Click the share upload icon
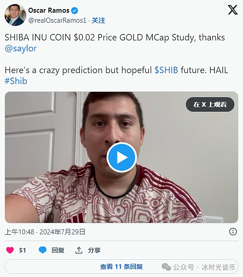The image size is (243, 277). click(x=79, y=250)
